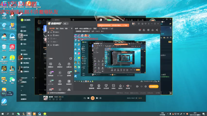Toggle lock on 文本 2 source
Image resolution: width=207 pixels, height=116 pixels.
pos(51,35)
